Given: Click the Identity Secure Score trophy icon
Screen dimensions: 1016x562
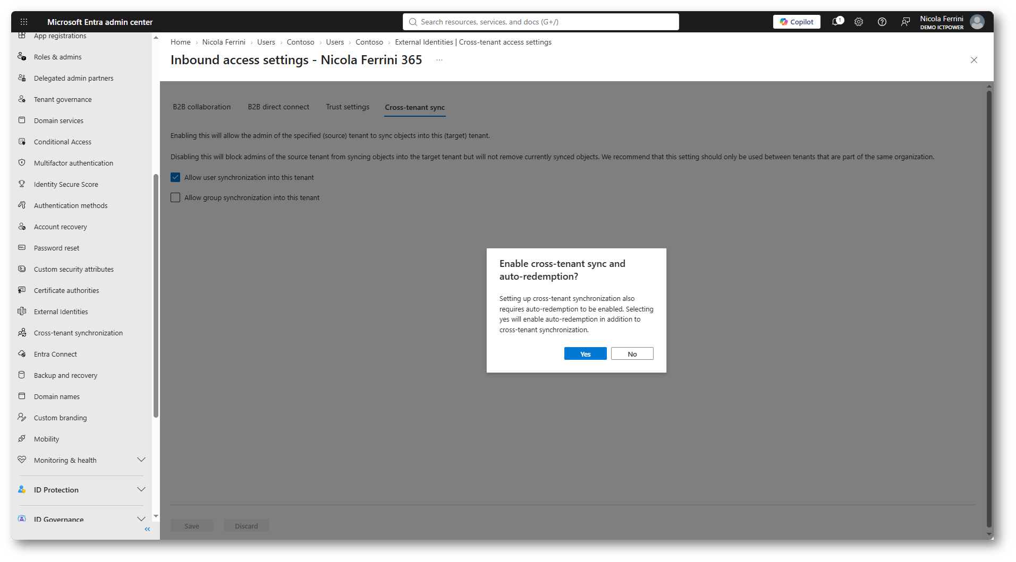Looking at the screenshot, I should [22, 184].
